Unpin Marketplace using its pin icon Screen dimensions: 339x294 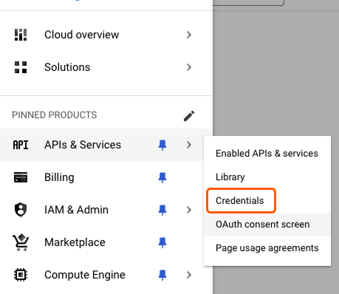162,242
